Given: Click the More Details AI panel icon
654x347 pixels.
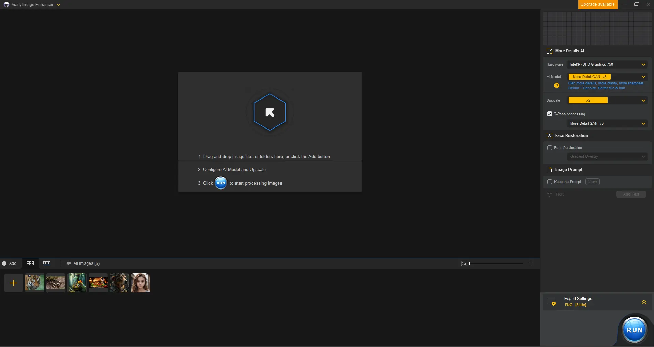Looking at the screenshot, I should click(549, 51).
